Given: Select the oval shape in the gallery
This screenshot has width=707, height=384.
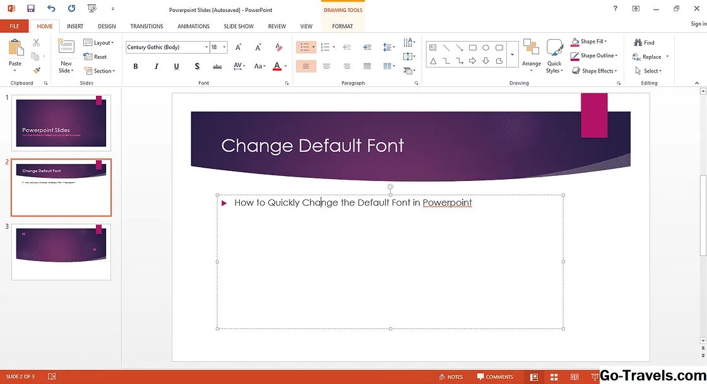Looking at the screenshot, I should coord(485,47).
